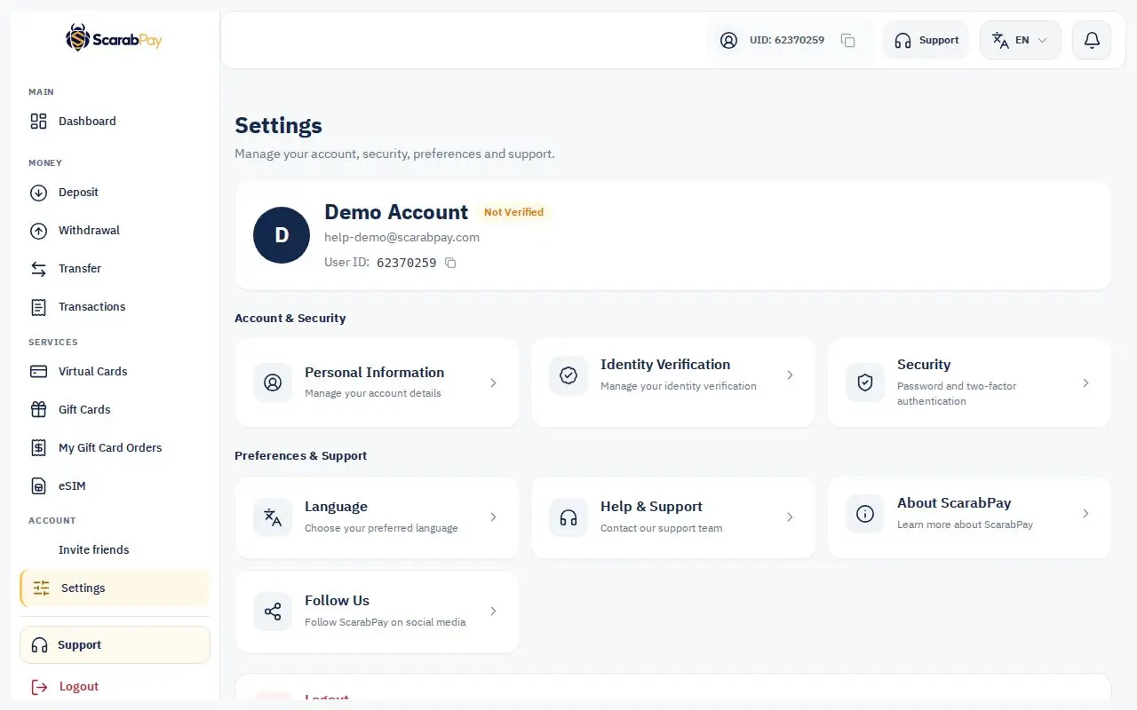Copy UID from header copy icon
The height and width of the screenshot is (710, 1137).
coord(848,40)
